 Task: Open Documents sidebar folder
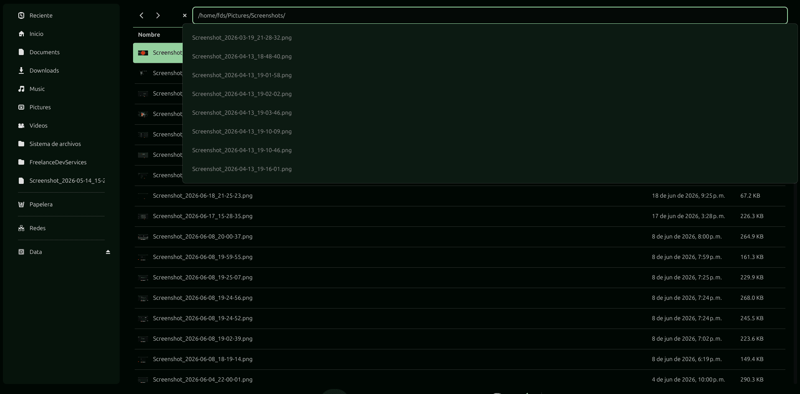(61, 52)
